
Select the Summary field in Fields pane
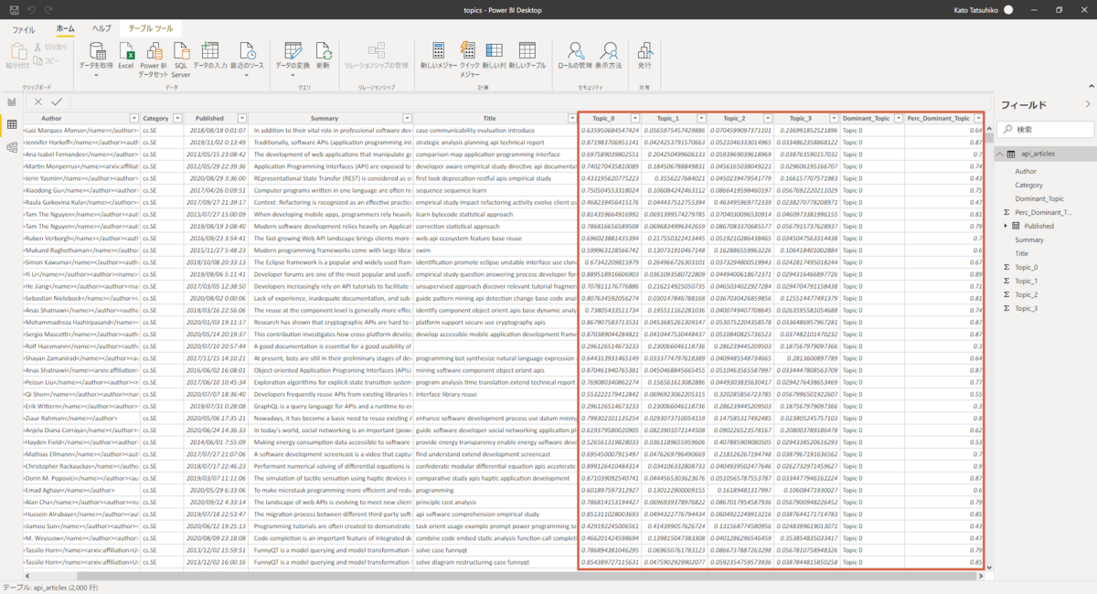tap(1029, 239)
